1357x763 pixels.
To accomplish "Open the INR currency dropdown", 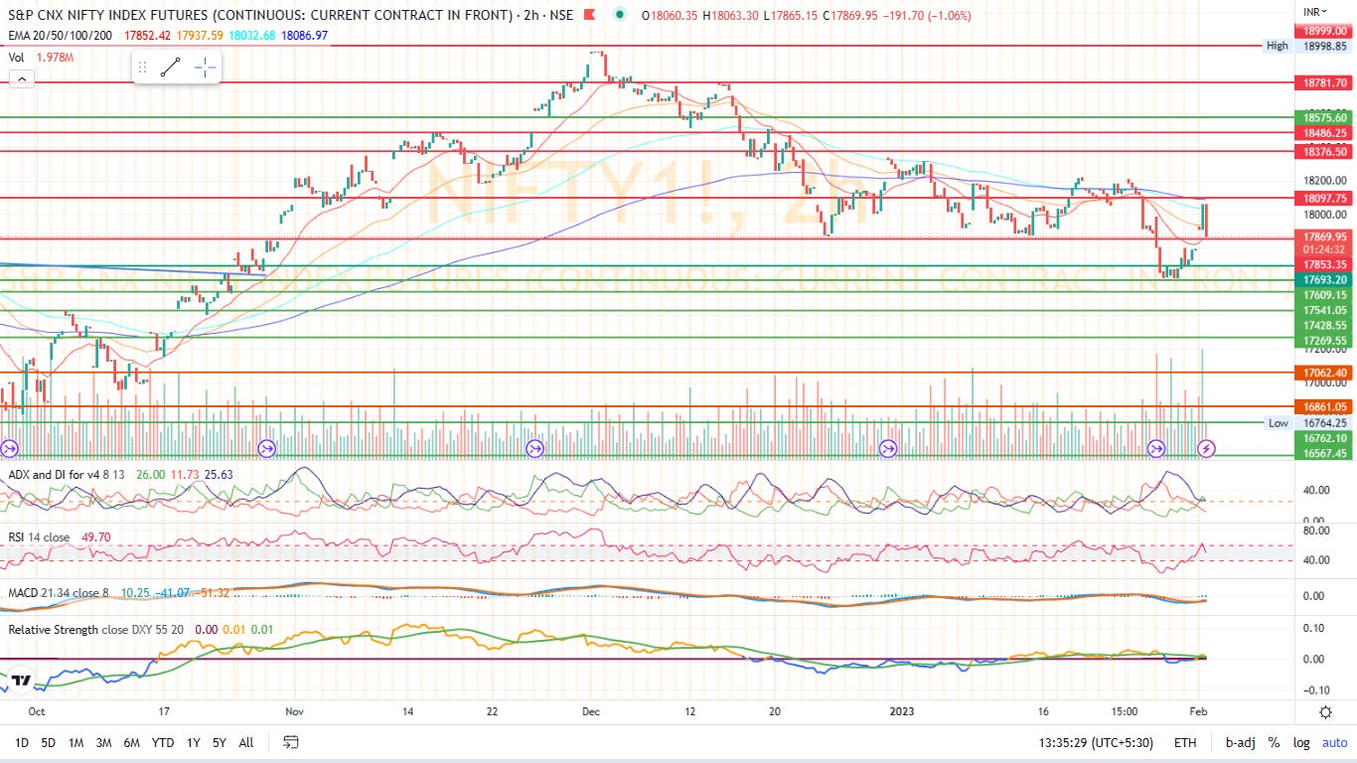I will click(x=1315, y=12).
